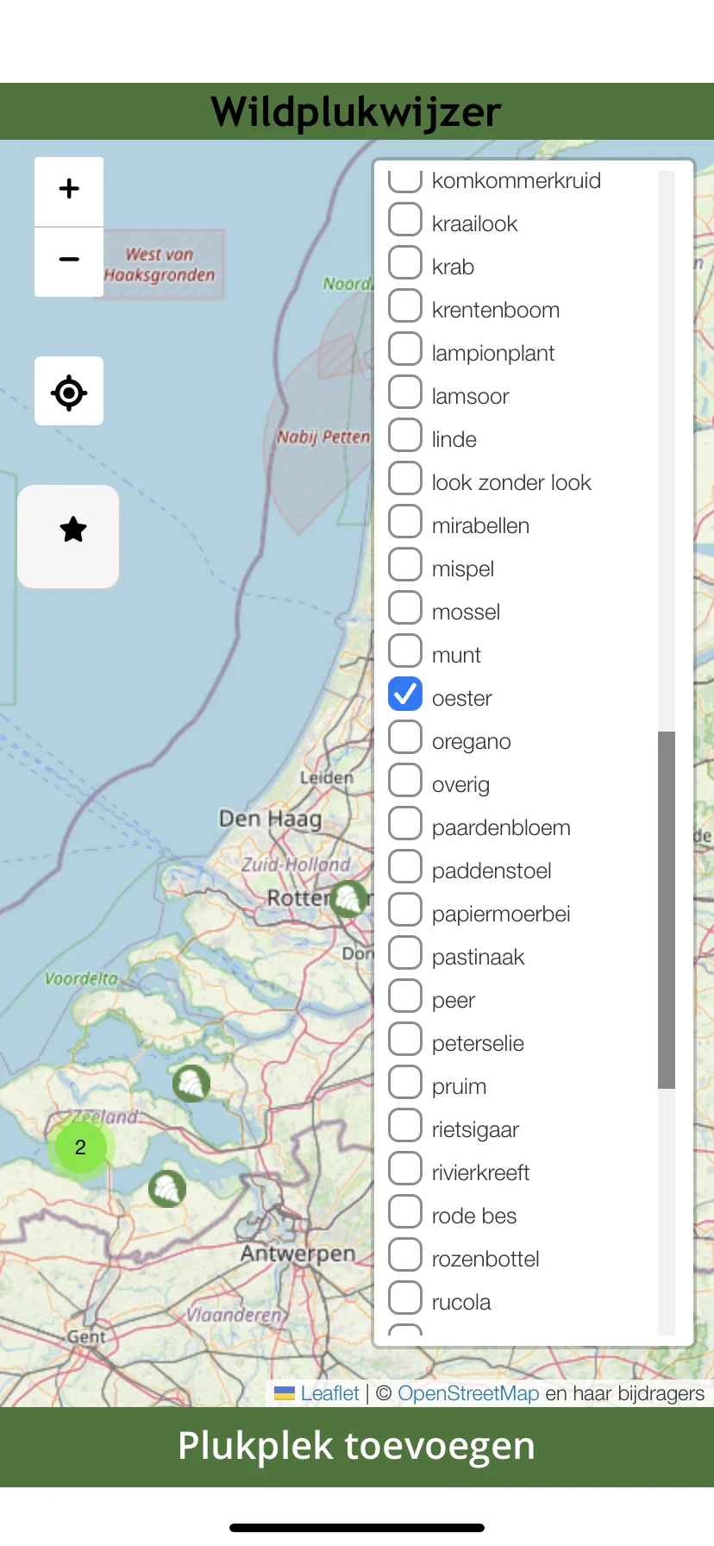
Task: Toggle papiermoerbei checkbox
Action: pyautogui.click(x=405, y=909)
